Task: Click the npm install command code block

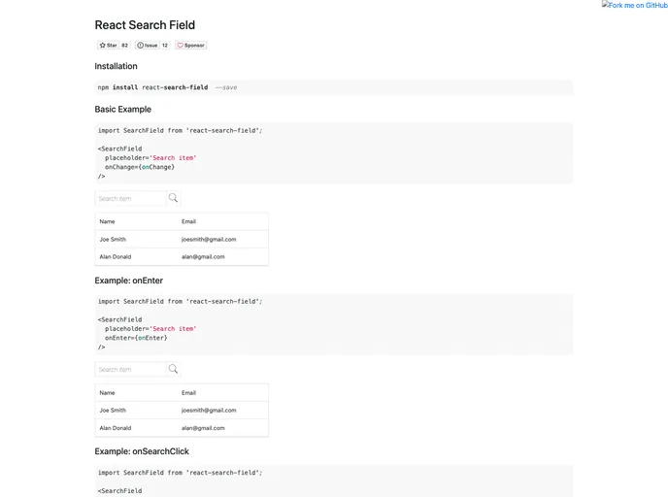Action: [x=334, y=87]
